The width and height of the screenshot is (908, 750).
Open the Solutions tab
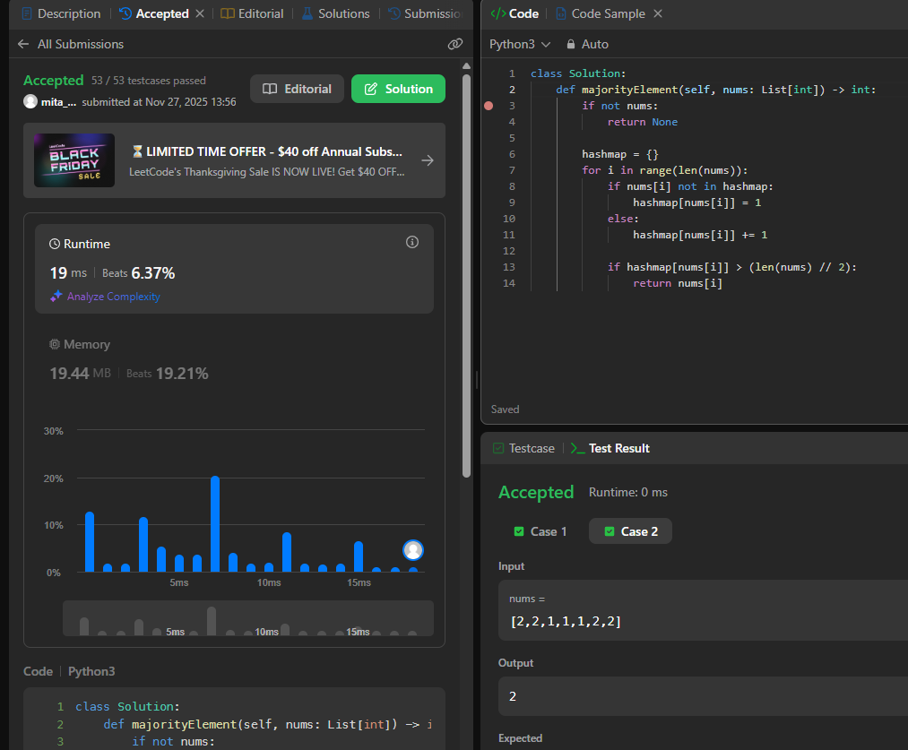[336, 13]
